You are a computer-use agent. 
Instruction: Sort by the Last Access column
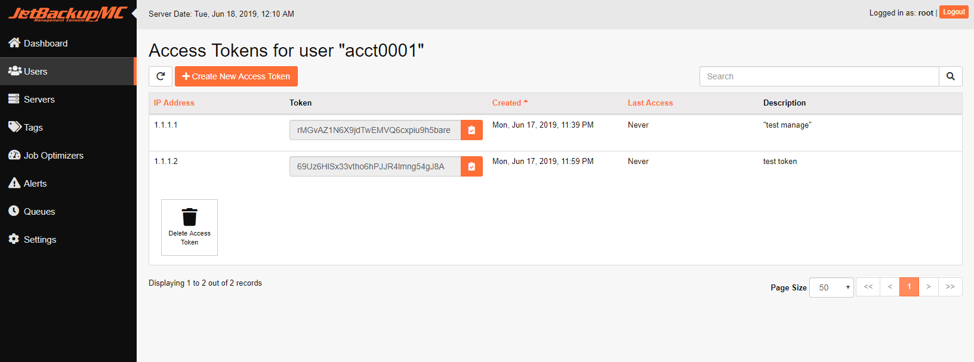(x=650, y=103)
